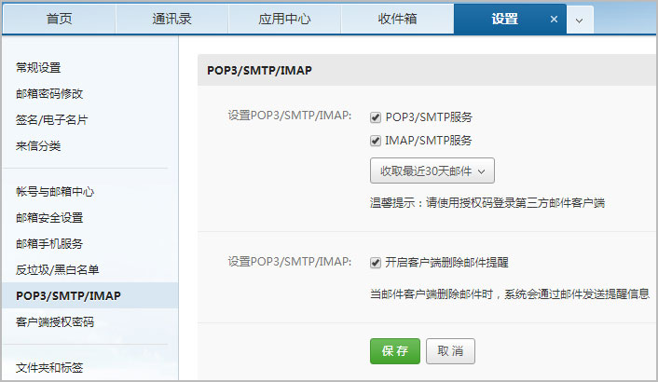658x382 pixels.
Task: Go to the 收件箱 tab
Action: (x=397, y=19)
